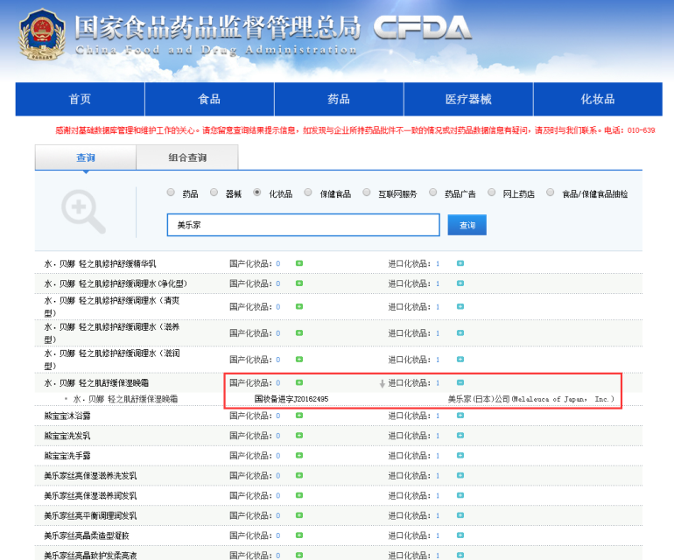Click green plus icon for 美乐家丝亮平衡调理润发乳
This screenshot has height=560, width=674.
(299, 515)
